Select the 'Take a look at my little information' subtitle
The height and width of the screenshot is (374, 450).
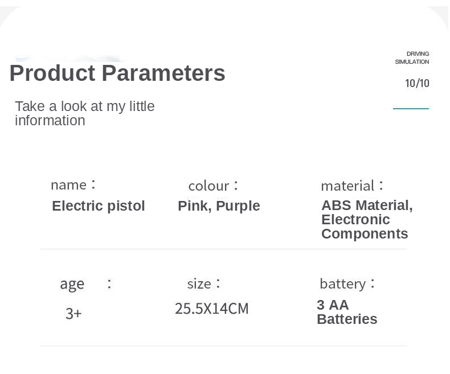pyautogui.click(x=85, y=113)
